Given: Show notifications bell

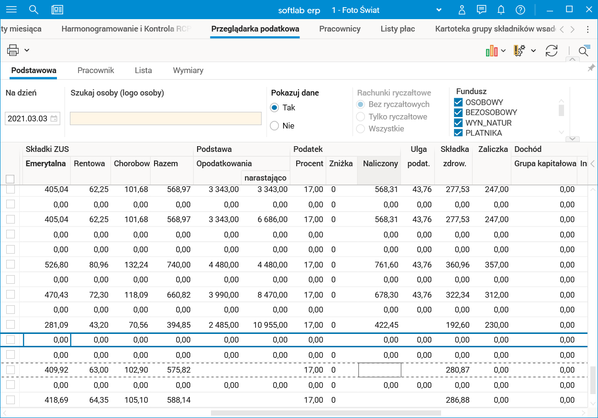Looking at the screenshot, I should click(x=501, y=10).
